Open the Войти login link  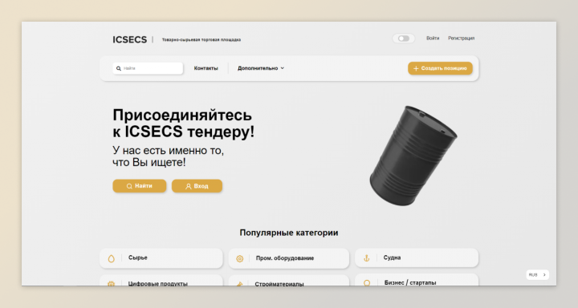433,38
